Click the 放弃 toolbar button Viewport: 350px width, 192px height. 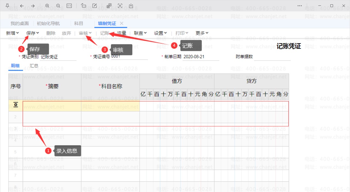pos(66,33)
